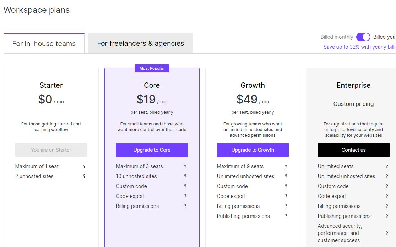
Task: Click question mark beside Enterprise Billing permissions
Action: pyautogui.click(x=387, y=206)
